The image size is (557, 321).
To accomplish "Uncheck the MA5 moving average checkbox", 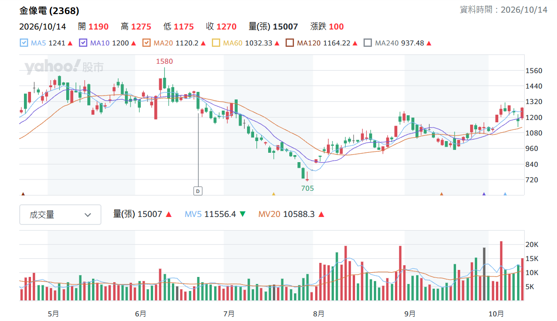I will (24, 43).
